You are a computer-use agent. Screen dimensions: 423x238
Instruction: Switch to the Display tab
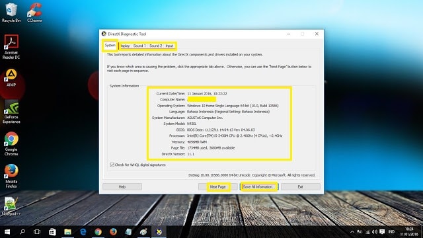coord(125,46)
